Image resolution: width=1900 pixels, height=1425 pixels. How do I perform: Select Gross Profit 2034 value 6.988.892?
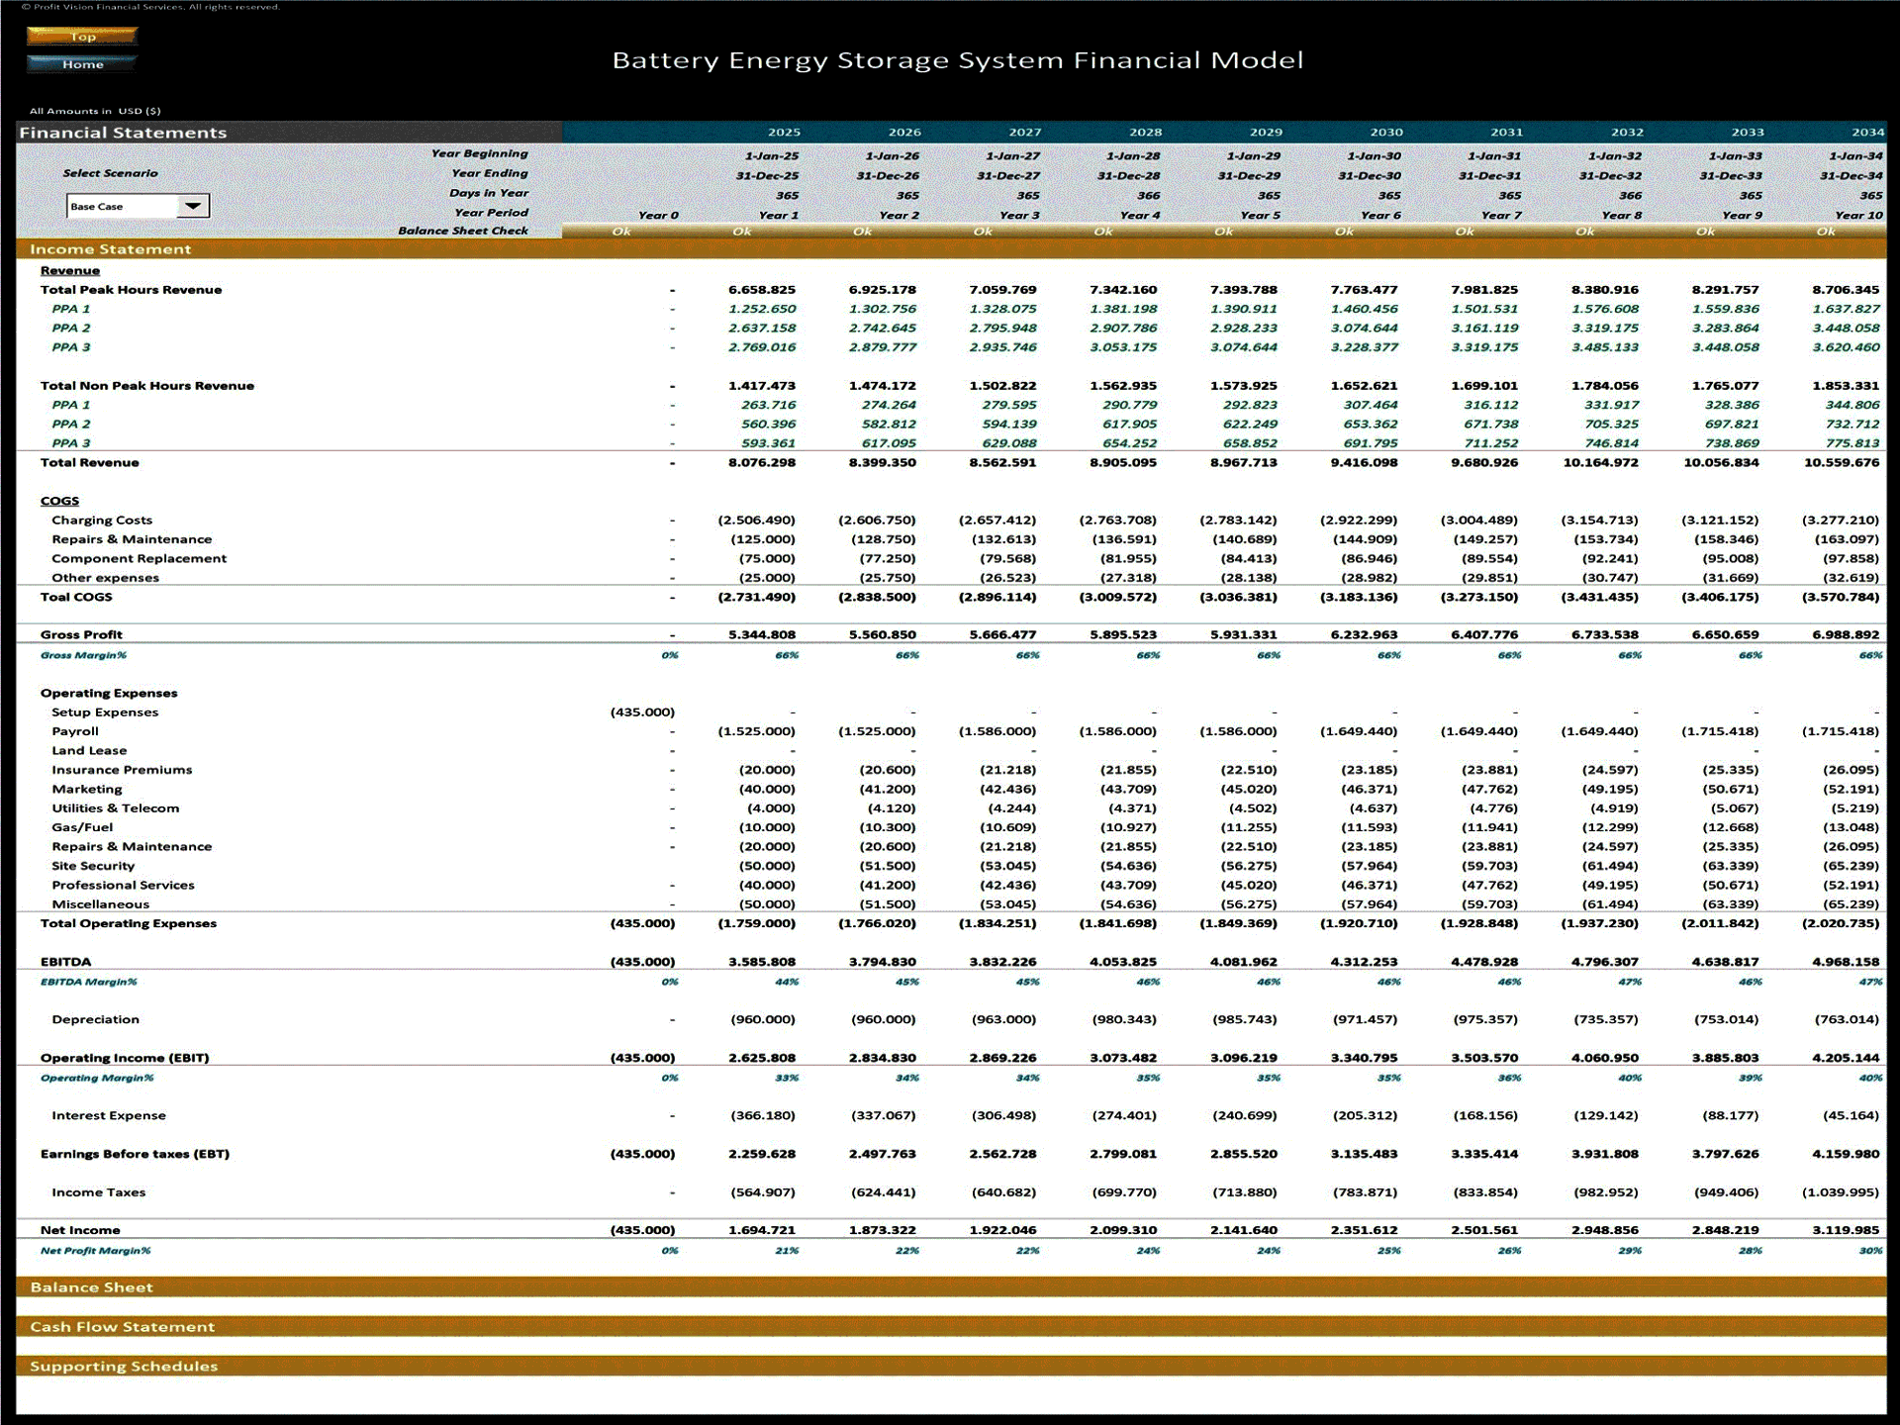[x=1846, y=634]
